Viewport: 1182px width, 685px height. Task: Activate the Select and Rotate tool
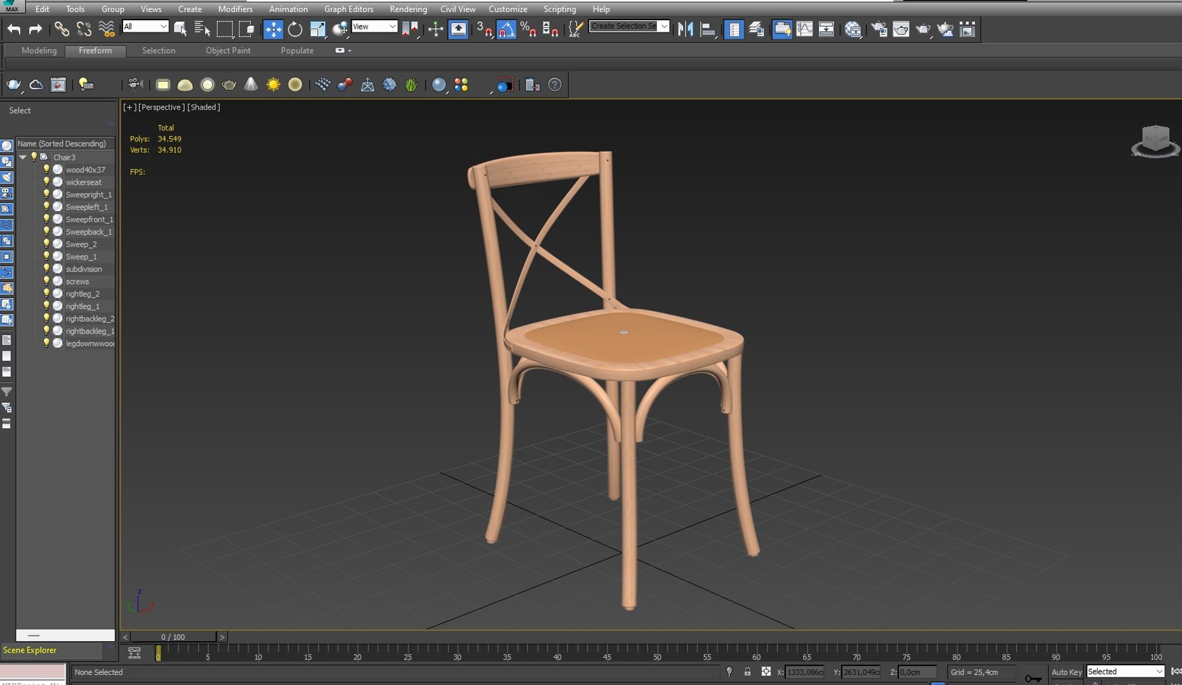(295, 29)
